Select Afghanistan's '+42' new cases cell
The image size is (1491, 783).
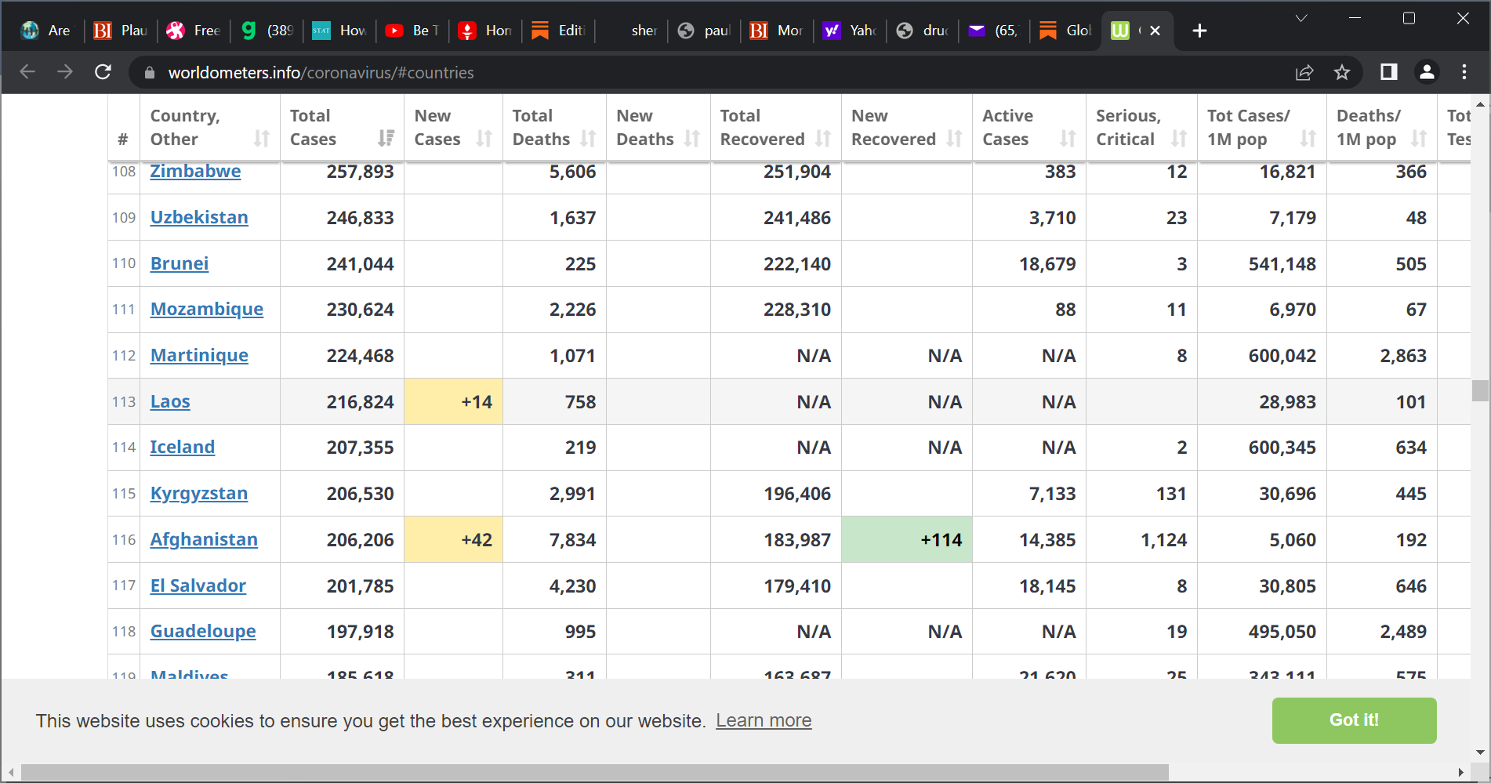[453, 539]
